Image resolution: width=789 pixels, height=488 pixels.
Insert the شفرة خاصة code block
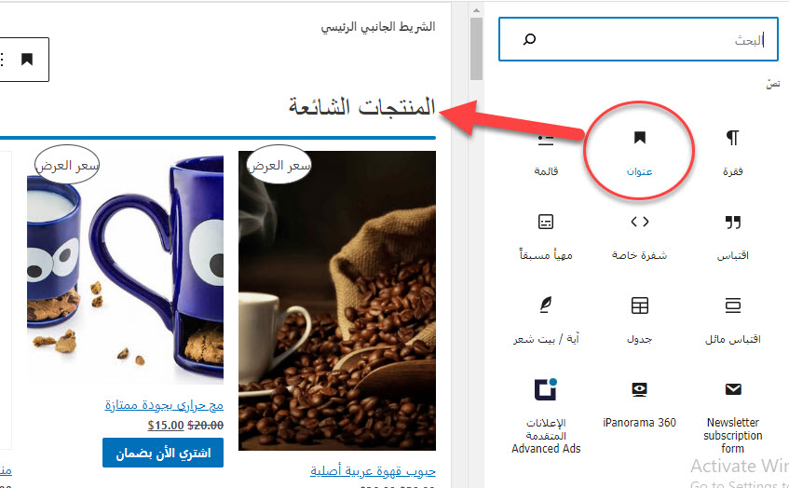click(639, 237)
